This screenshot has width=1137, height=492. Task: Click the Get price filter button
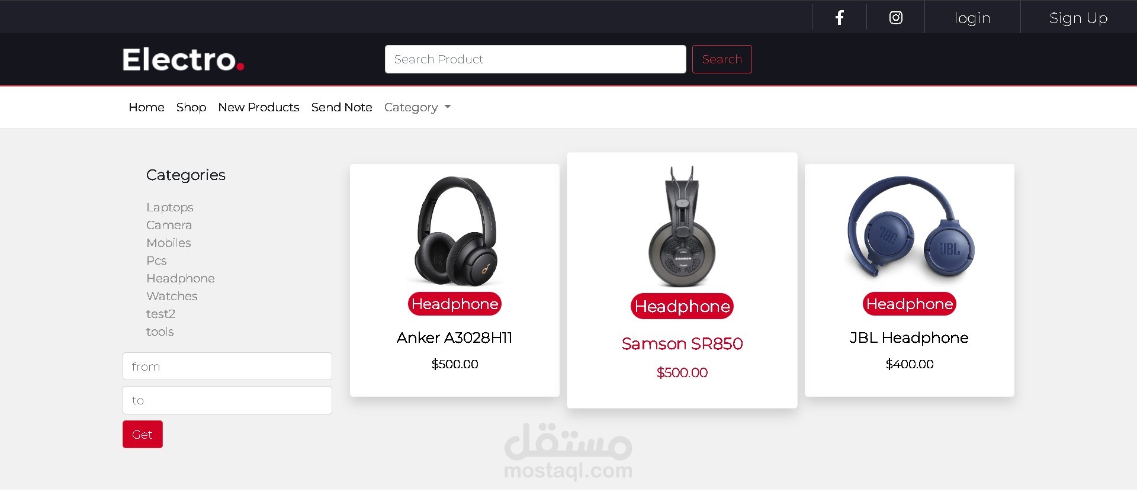click(x=143, y=434)
